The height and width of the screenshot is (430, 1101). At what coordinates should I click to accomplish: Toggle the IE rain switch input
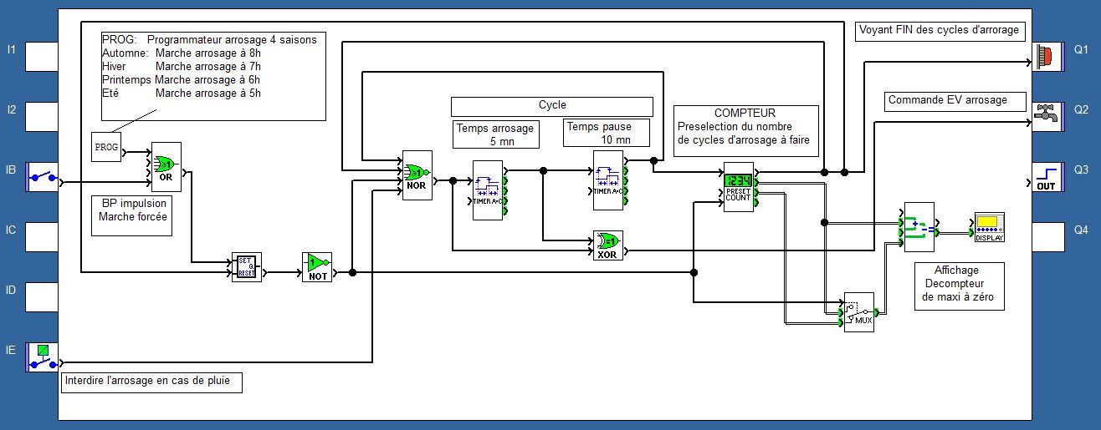point(42,357)
